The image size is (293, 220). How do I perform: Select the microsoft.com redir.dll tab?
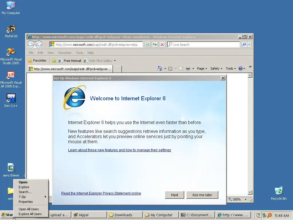click(70, 69)
